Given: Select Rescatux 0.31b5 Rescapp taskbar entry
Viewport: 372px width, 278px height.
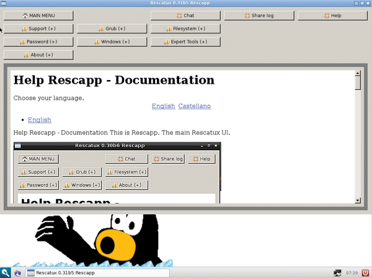Looking at the screenshot, I should [x=97, y=273].
